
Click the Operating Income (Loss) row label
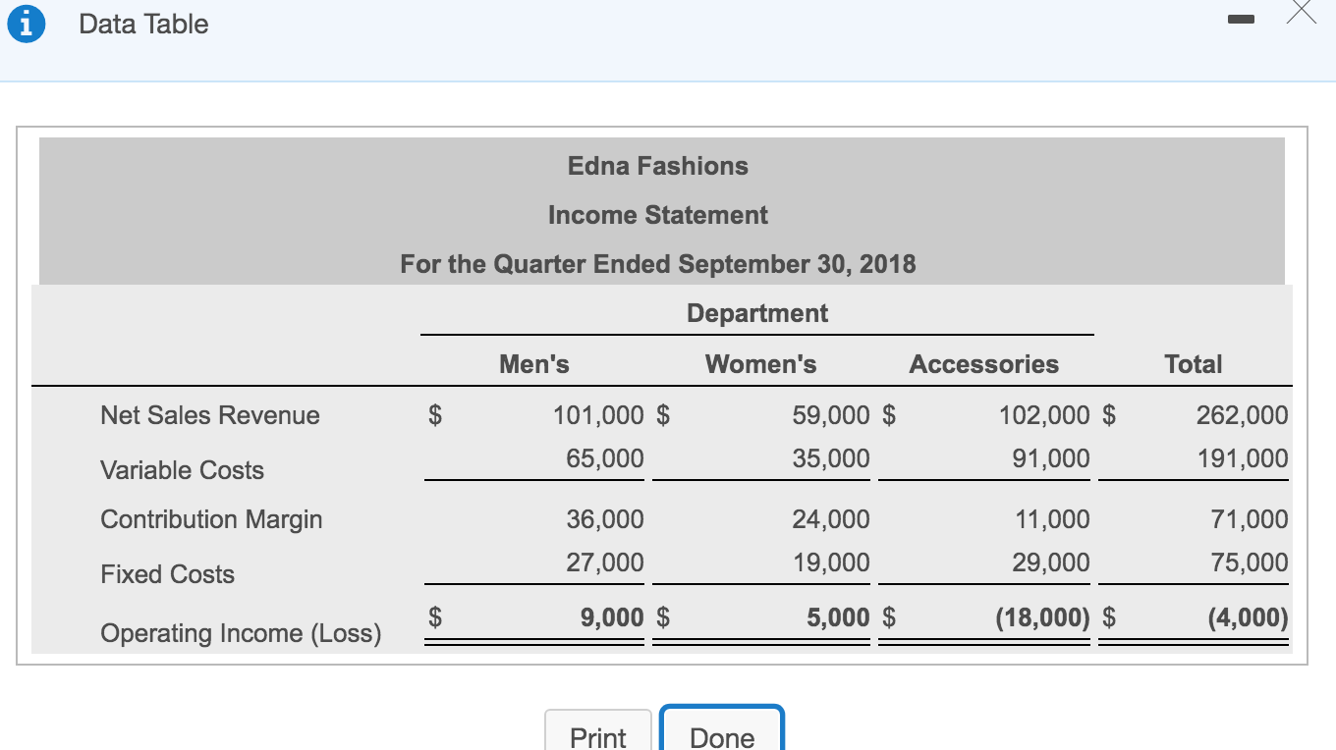click(x=241, y=633)
